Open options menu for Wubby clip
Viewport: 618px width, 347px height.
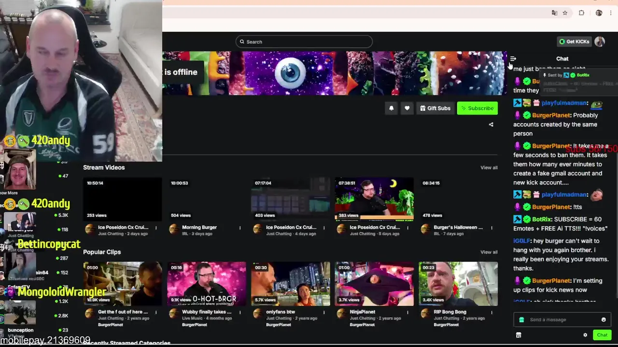(240, 312)
